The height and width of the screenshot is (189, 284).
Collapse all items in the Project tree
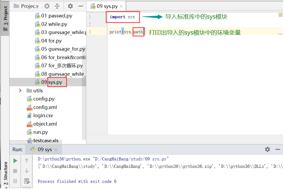pyautogui.click(x=58, y=6)
